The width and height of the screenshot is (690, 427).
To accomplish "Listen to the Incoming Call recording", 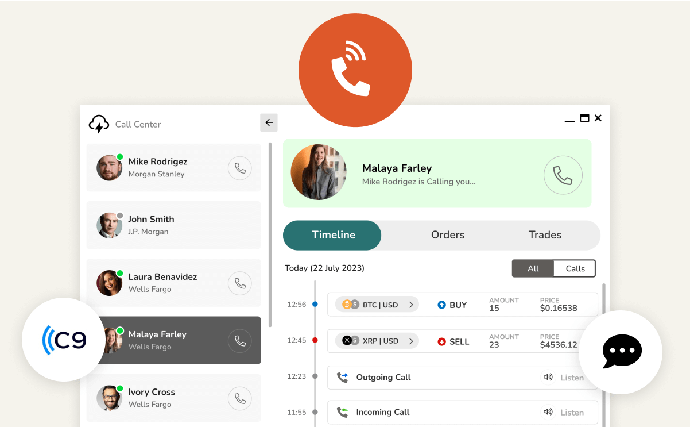I will [x=563, y=412].
